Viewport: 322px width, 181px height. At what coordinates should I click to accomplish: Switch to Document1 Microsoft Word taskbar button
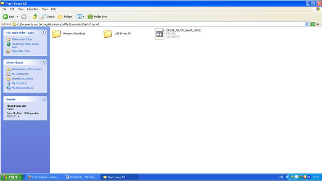click(82, 177)
